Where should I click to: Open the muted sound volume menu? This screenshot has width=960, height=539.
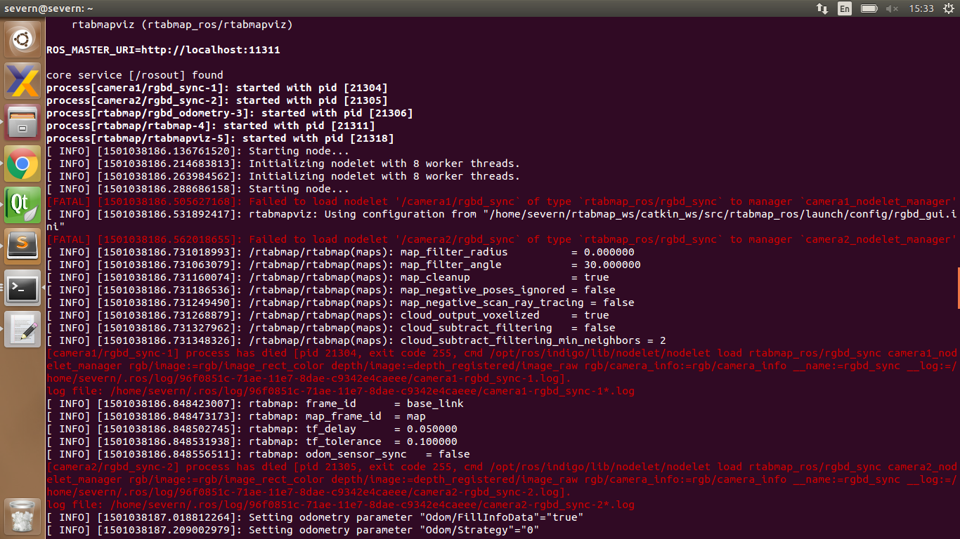click(x=893, y=8)
